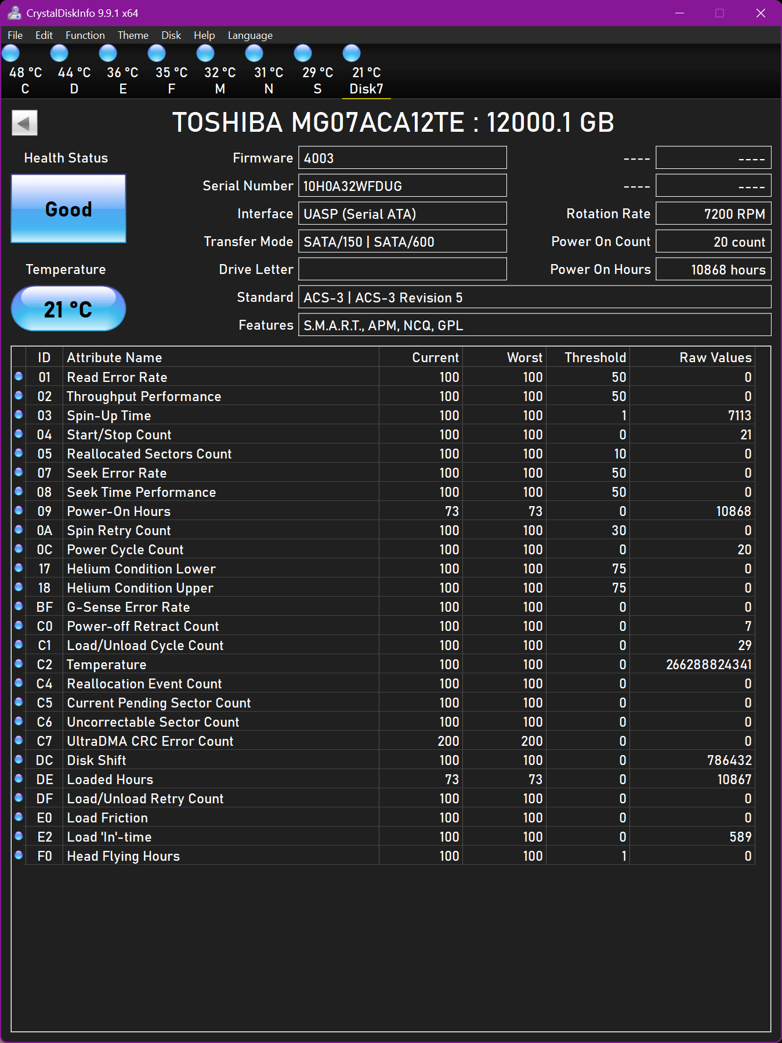The height and width of the screenshot is (1043, 782).
Task: Select drive N status orb at 31 °C
Action: tap(254, 53)
